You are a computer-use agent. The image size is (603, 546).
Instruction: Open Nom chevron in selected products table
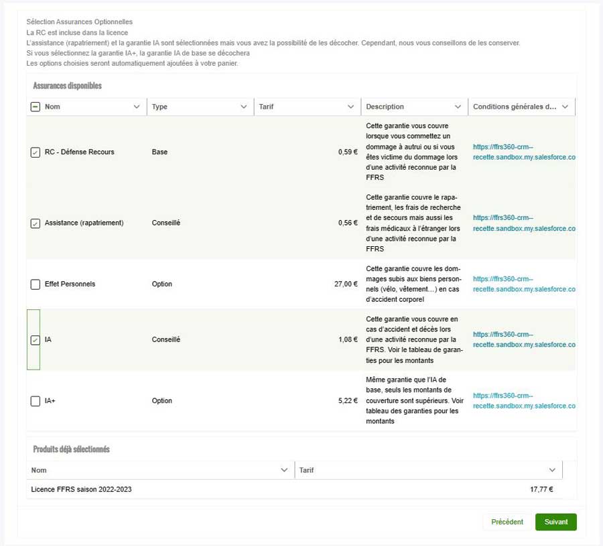click(284, 470)
